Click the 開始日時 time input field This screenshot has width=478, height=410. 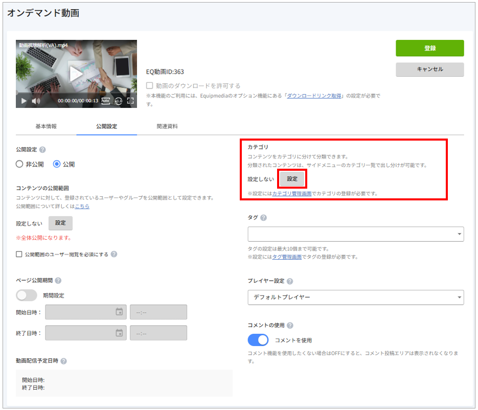pos(158,312)
